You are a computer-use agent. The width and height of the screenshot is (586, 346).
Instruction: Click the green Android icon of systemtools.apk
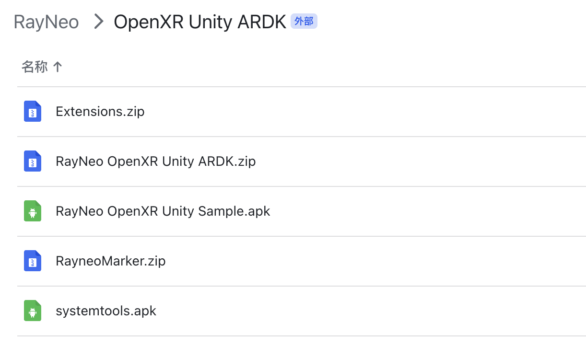point(33,311)
